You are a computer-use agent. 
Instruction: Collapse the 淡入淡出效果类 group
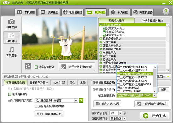(x=101, y=25)
